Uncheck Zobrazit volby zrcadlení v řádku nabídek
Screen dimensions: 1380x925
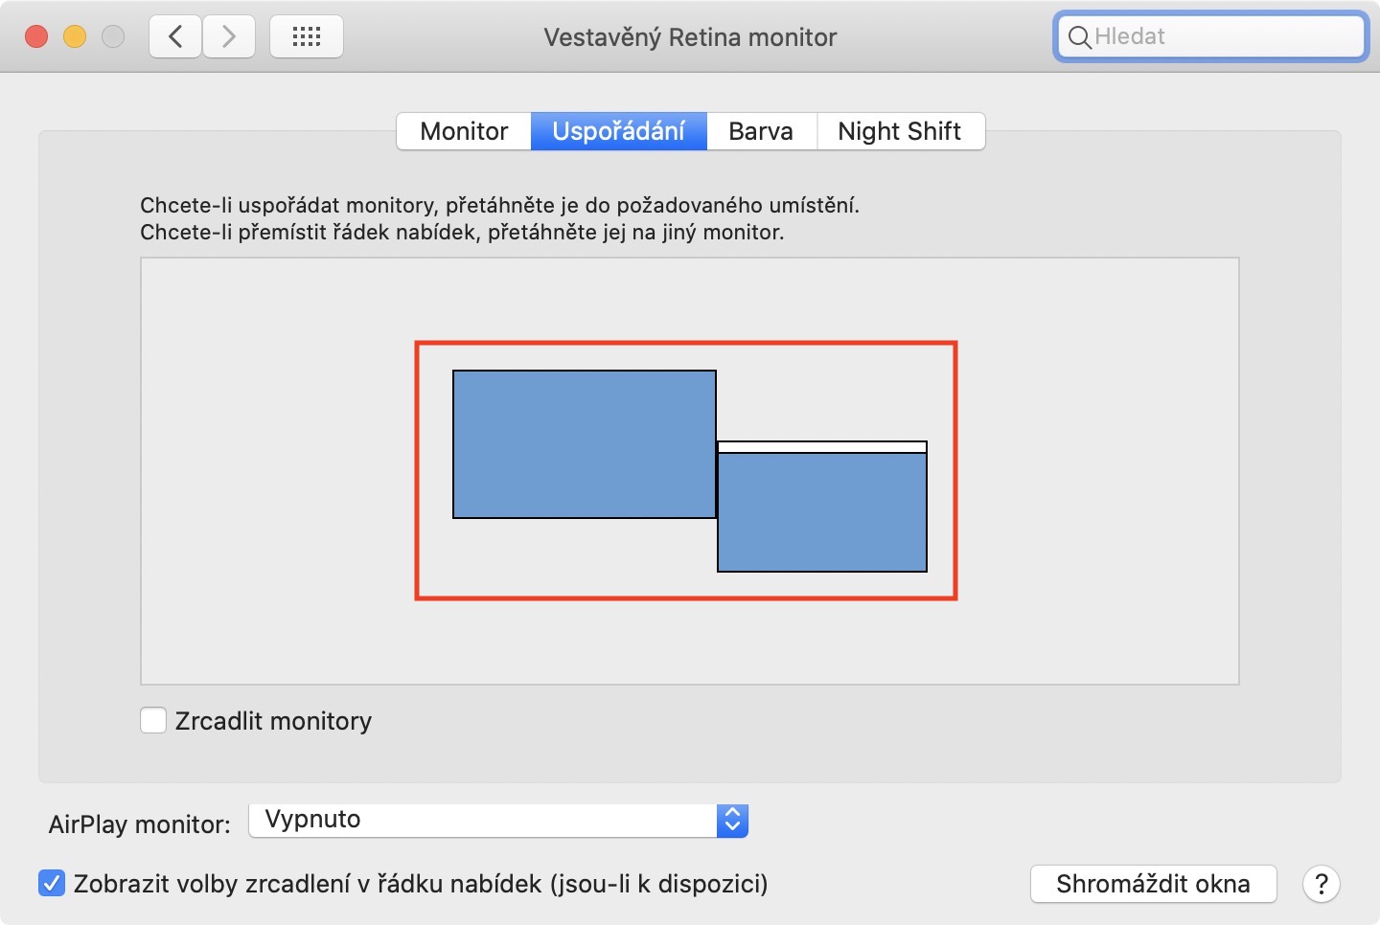click(x=52, y=883)
